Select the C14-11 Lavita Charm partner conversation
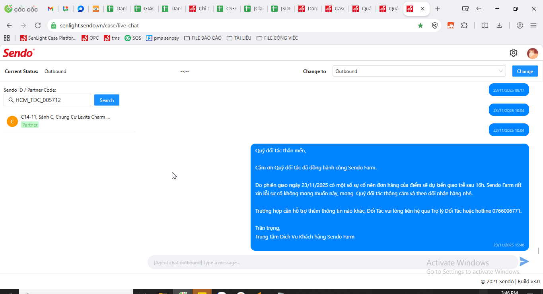 click(69, 121)
